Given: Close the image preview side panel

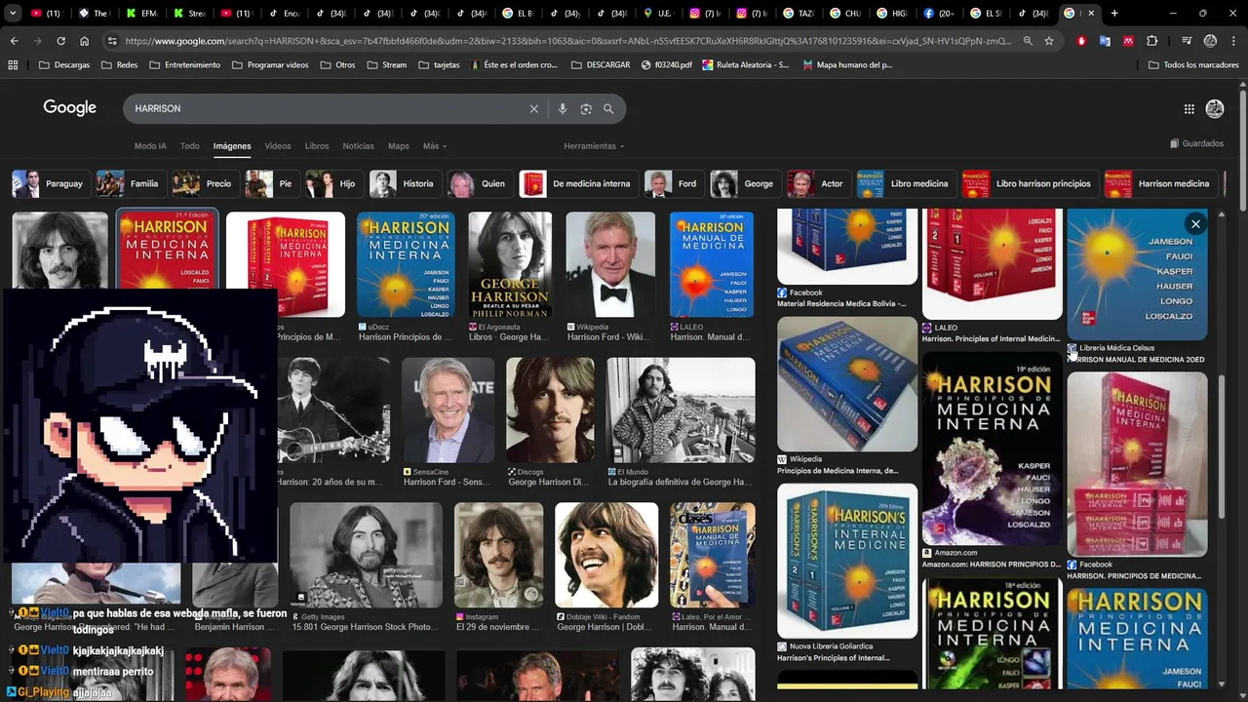Looking at the screenshot, I should (1195, 224).
